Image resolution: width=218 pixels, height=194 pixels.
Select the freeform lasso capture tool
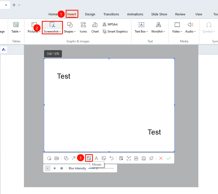(x=49, y=158)
